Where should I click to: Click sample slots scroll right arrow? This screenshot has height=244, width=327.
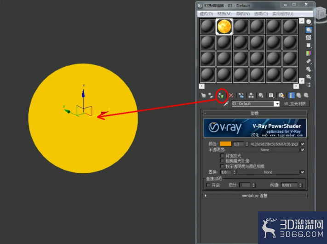click(x=296, y=86)
